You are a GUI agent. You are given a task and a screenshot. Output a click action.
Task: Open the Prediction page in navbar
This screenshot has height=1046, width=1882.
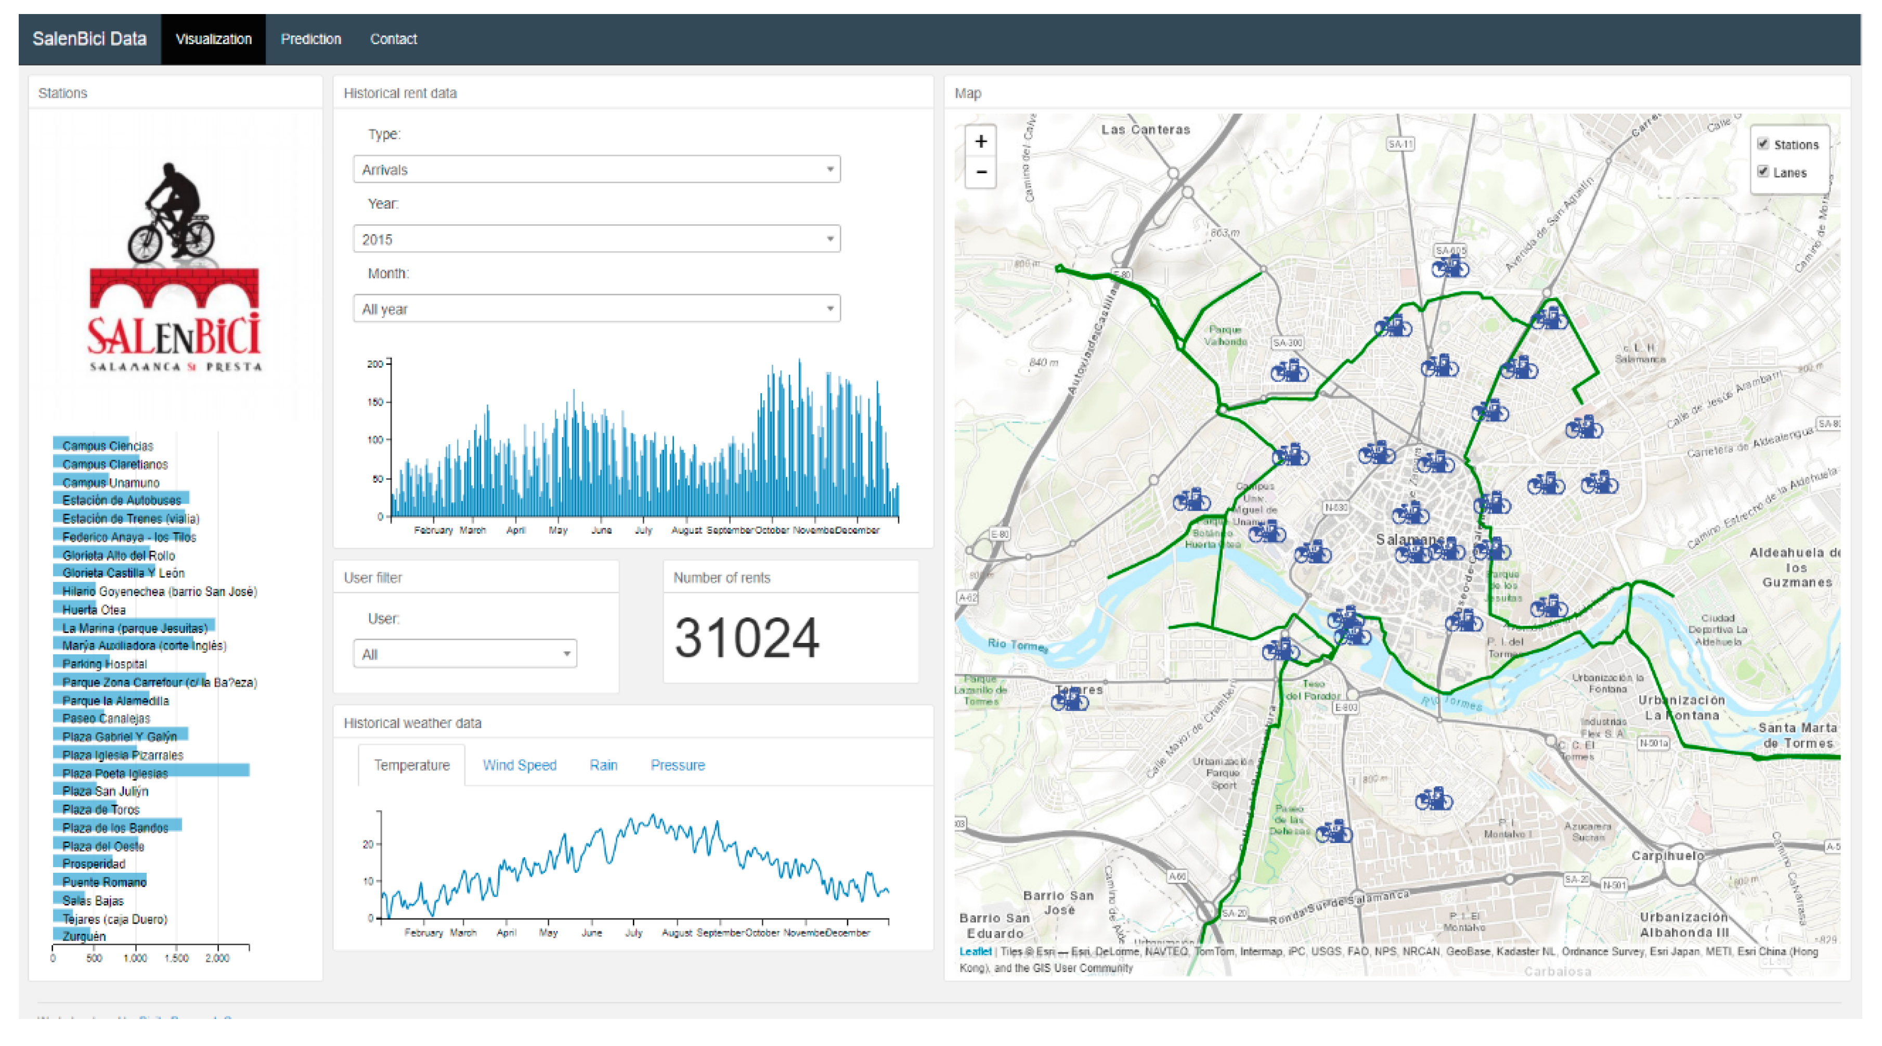point(310,38)
